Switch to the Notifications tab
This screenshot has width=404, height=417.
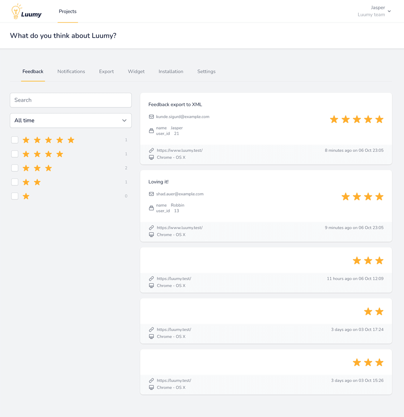(71, 71)
